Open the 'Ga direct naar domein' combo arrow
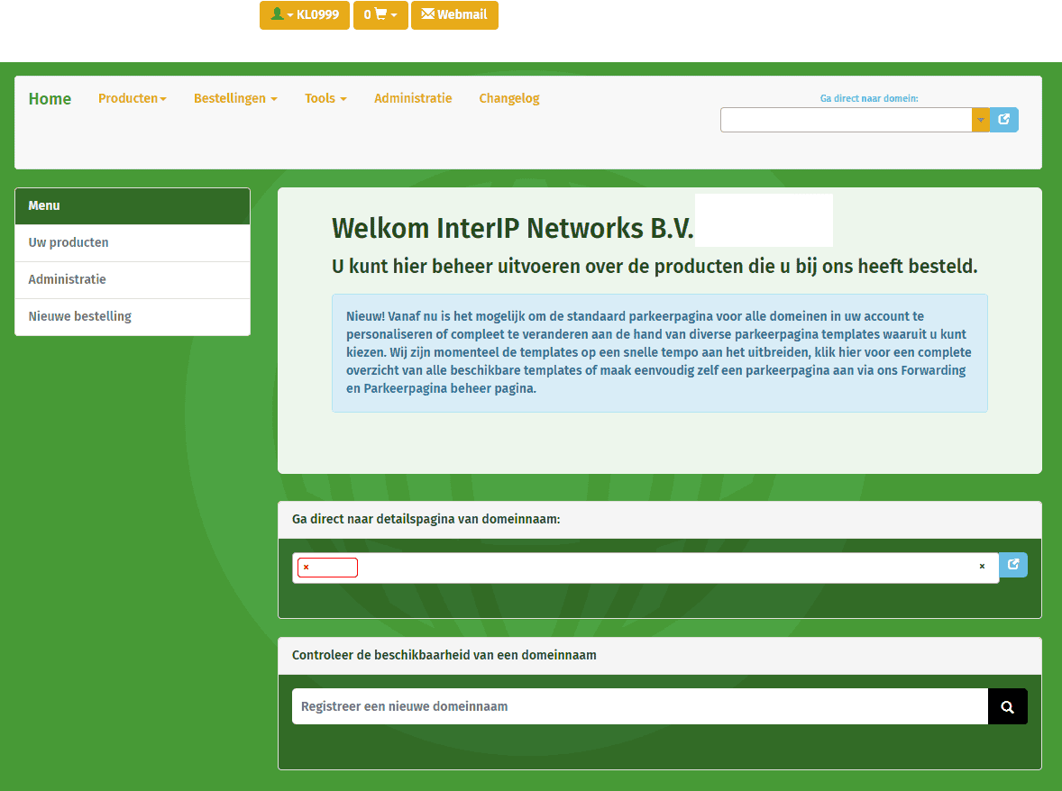The width and height of the screenshot is (1062, 791). [980, 120]
